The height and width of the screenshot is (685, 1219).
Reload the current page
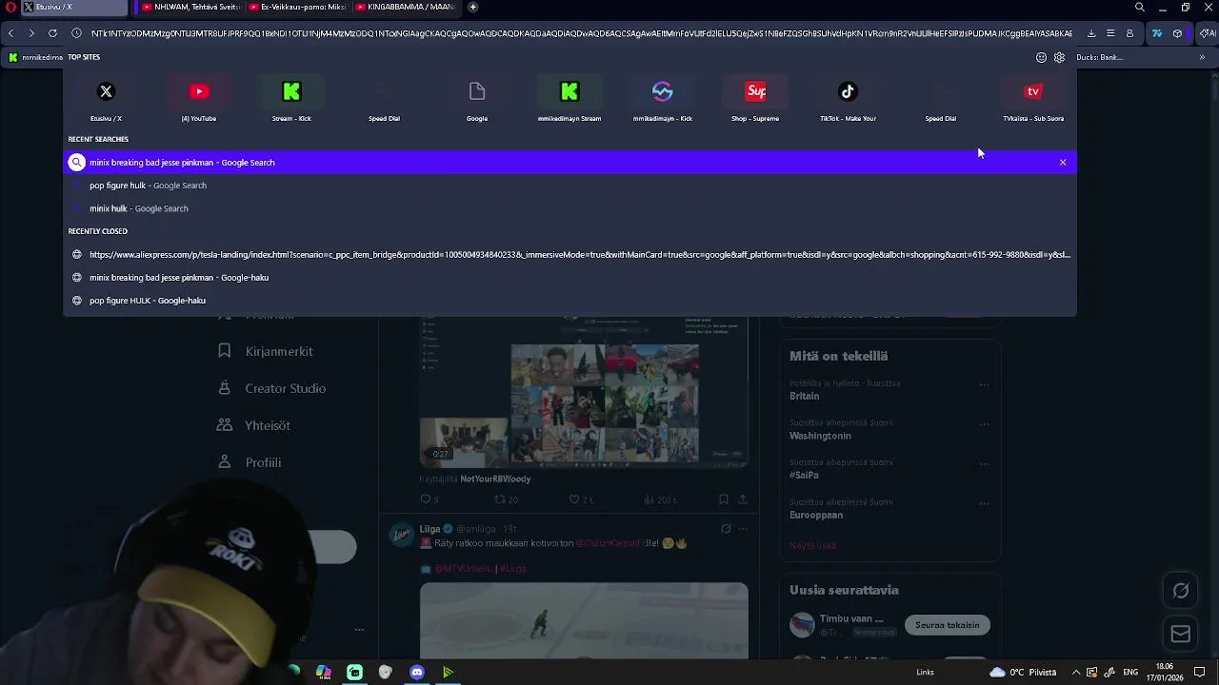pos(52,33)
